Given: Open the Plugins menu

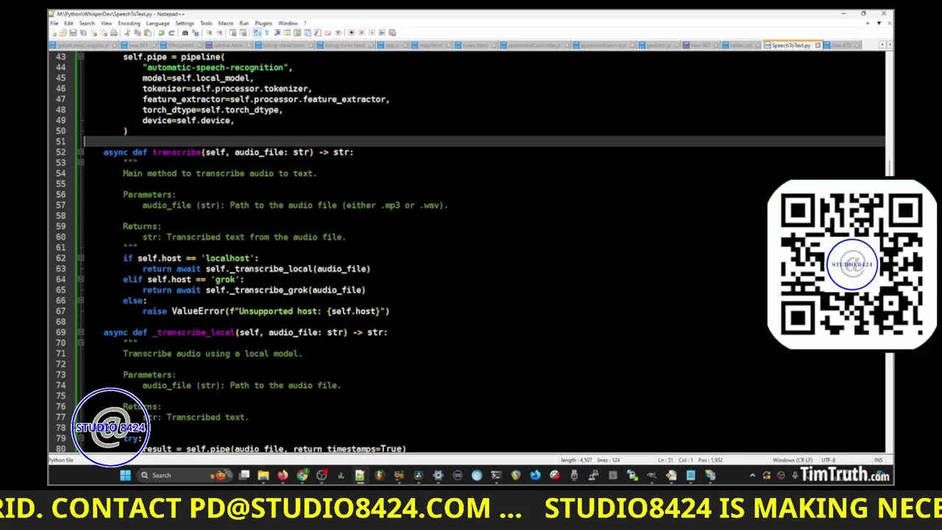Looking at the screenshot, I should click(x=263, y=23).
